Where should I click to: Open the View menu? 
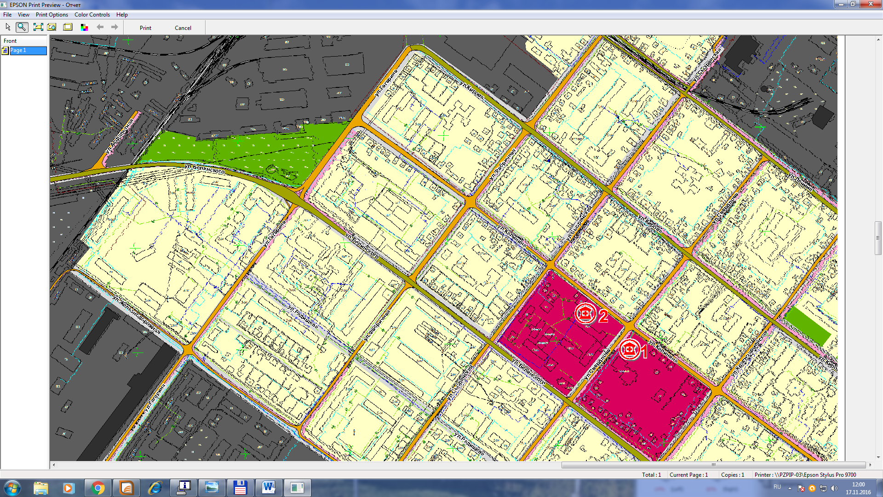23,15
